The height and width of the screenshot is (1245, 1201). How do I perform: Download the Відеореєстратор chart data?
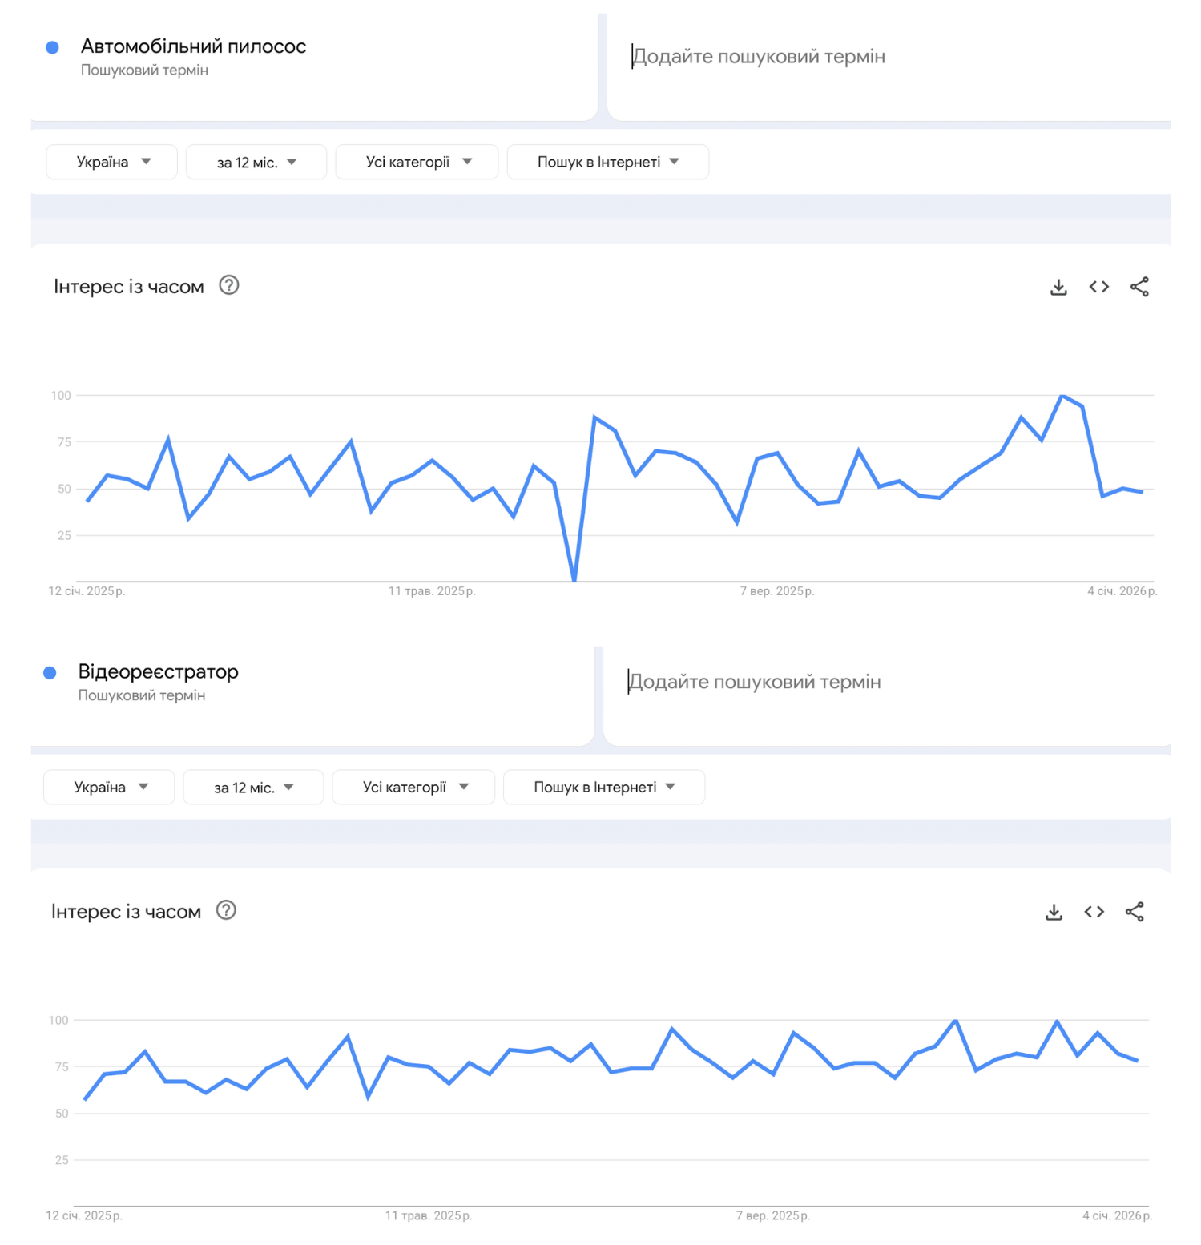click(x=1052, y=911)
